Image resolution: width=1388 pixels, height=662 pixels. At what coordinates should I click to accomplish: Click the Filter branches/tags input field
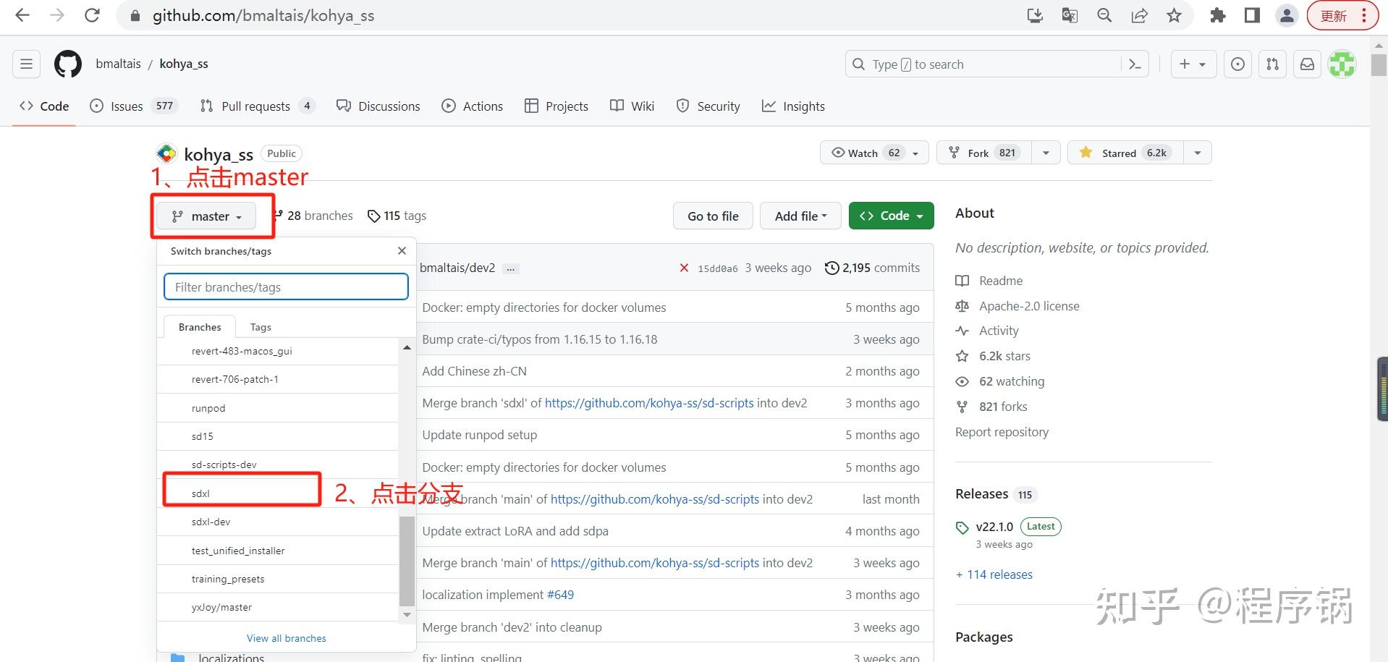[x=285, y=287]
